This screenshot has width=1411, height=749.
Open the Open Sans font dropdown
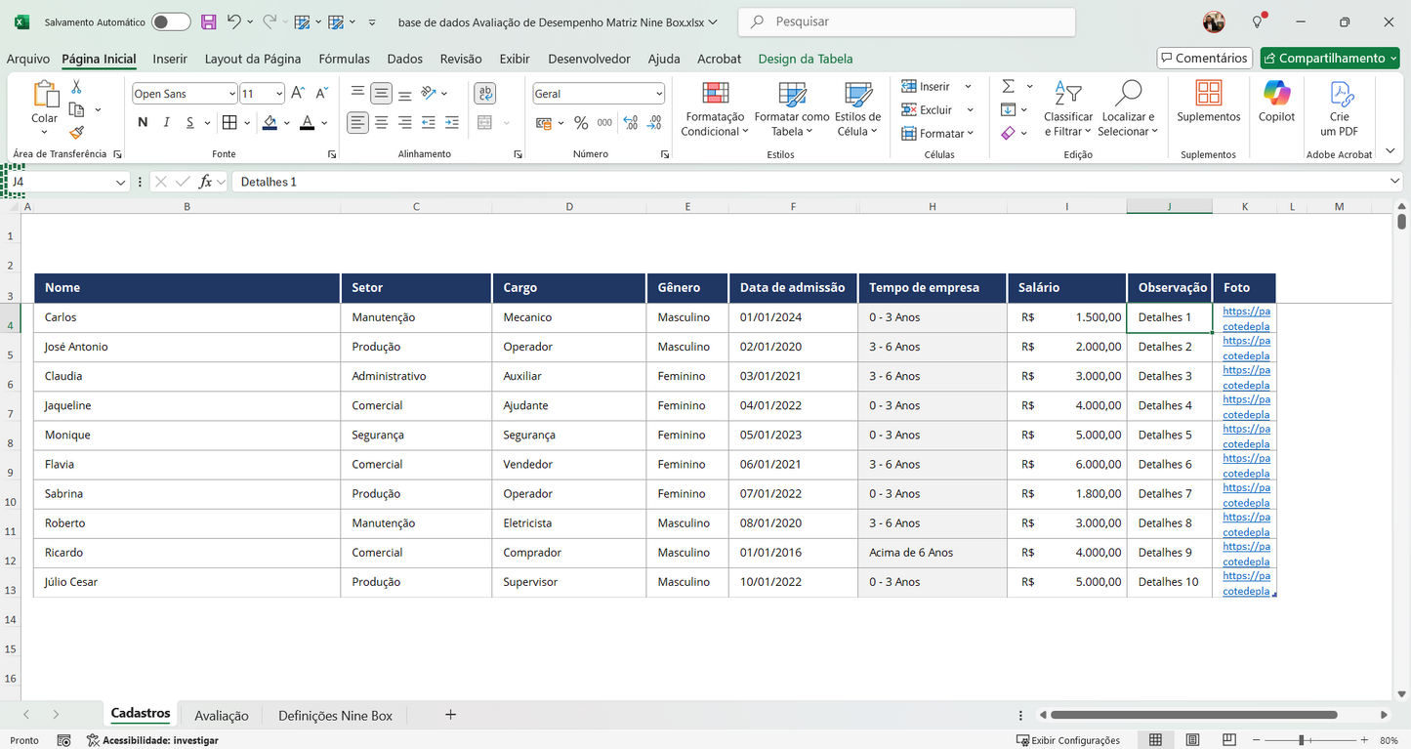pyautogui.click(x=230, y=93)
